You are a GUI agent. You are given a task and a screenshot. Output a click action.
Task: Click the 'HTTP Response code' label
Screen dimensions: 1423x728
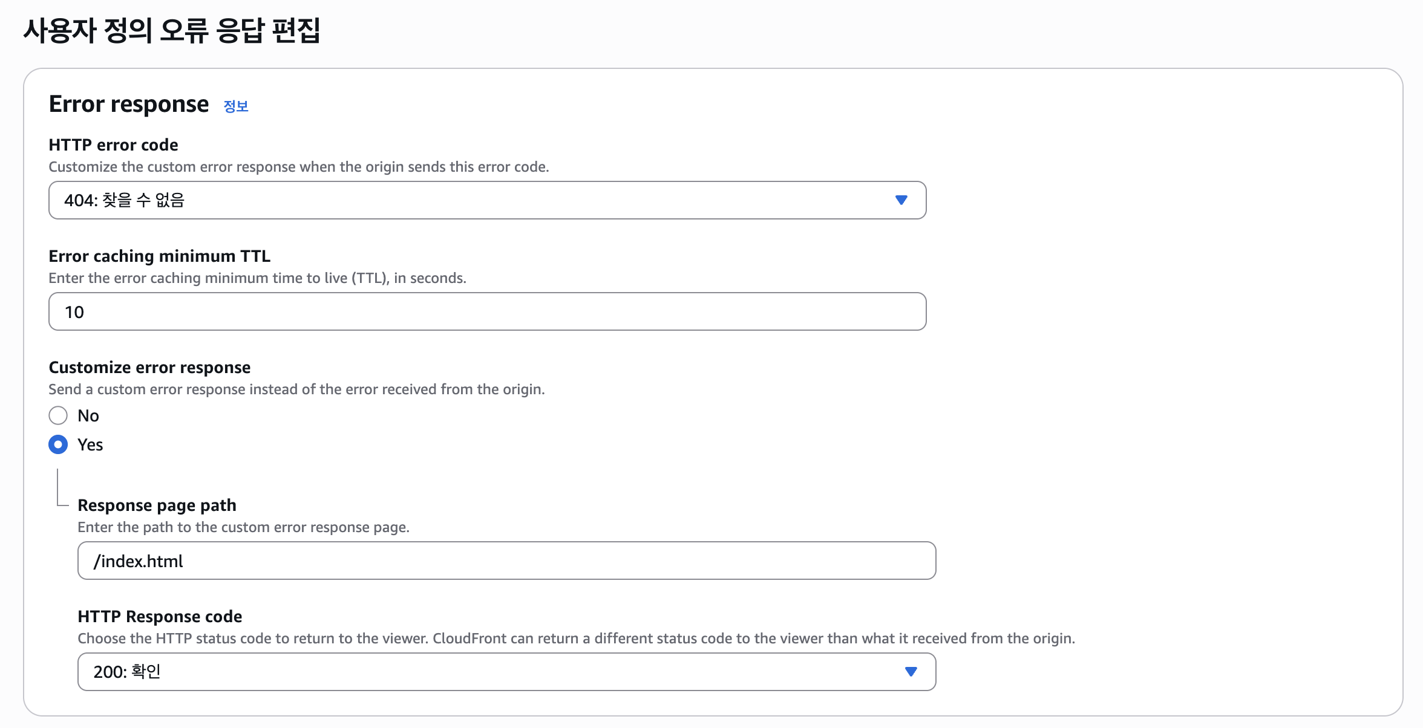click(160, 617)
